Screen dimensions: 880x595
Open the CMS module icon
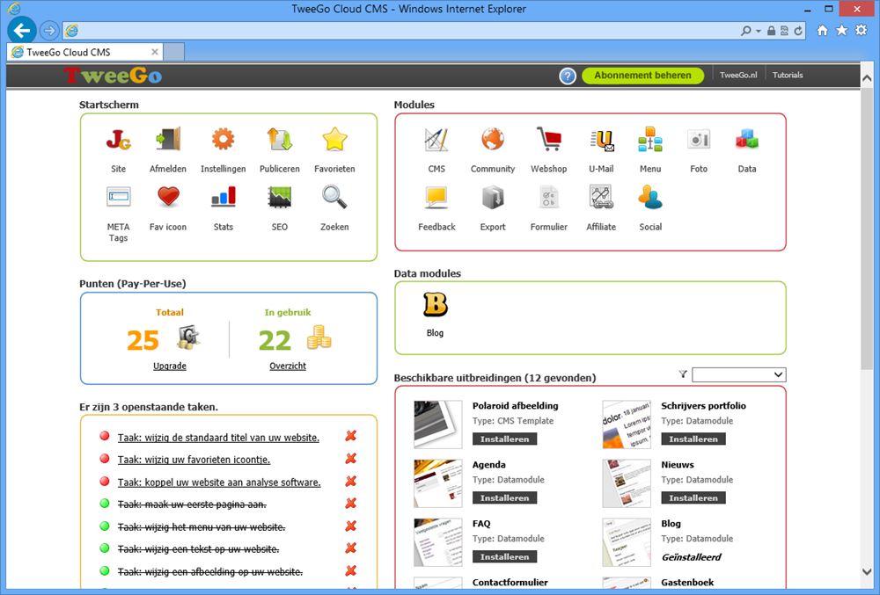point(436,140)
